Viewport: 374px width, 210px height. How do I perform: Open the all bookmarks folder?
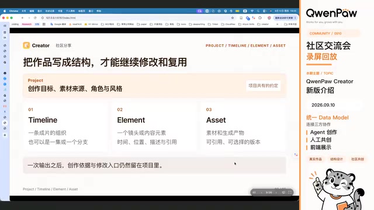click(x=290, y=24)
